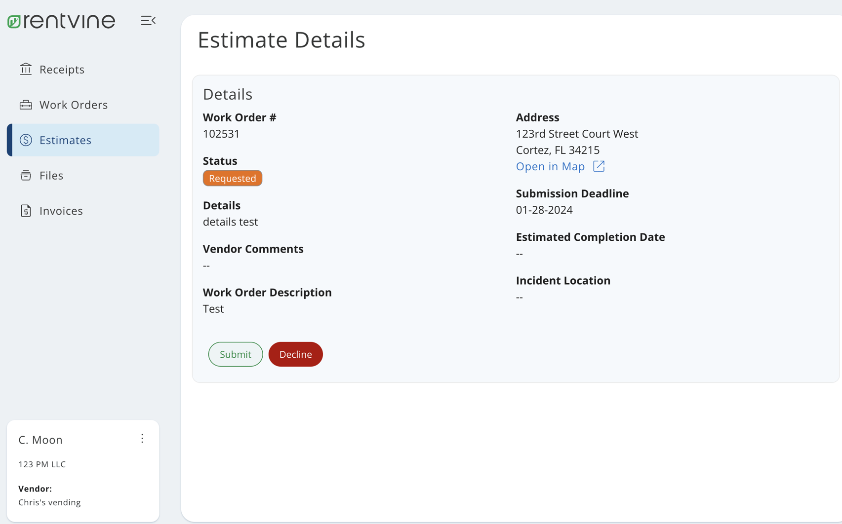Select Work Orders from the sidebar
Screen dimensions: 842x524
coord(73,105)
